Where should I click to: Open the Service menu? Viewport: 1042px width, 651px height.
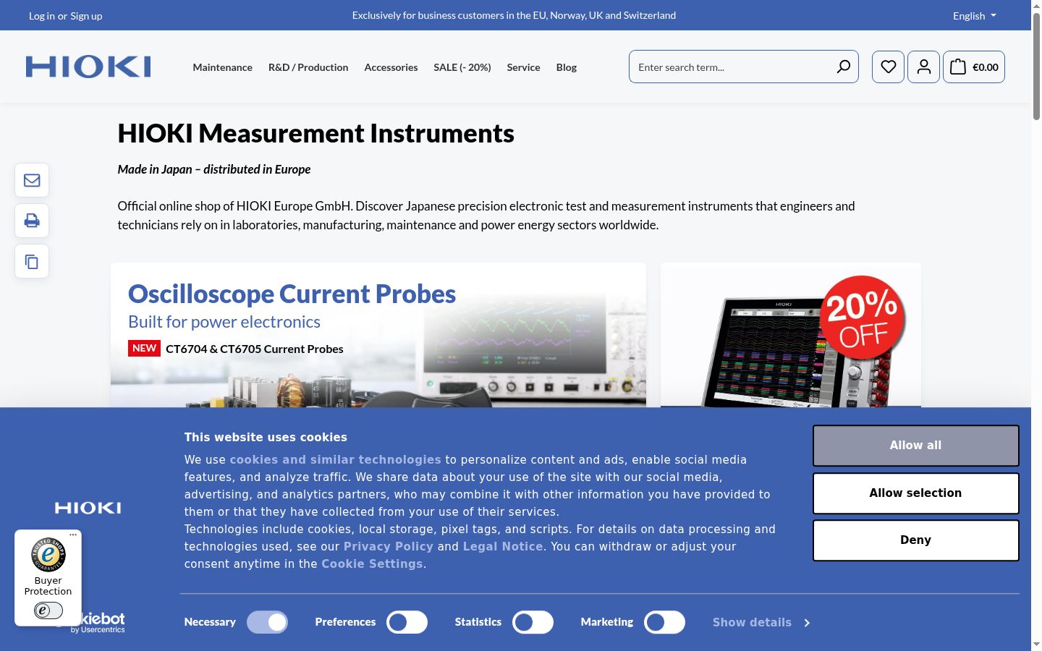(x=523, y=67)
